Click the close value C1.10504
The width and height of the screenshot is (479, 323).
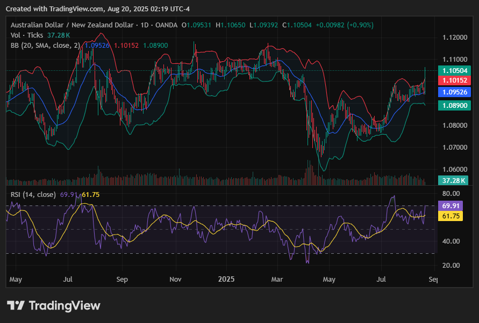click(x=297, y=25)
